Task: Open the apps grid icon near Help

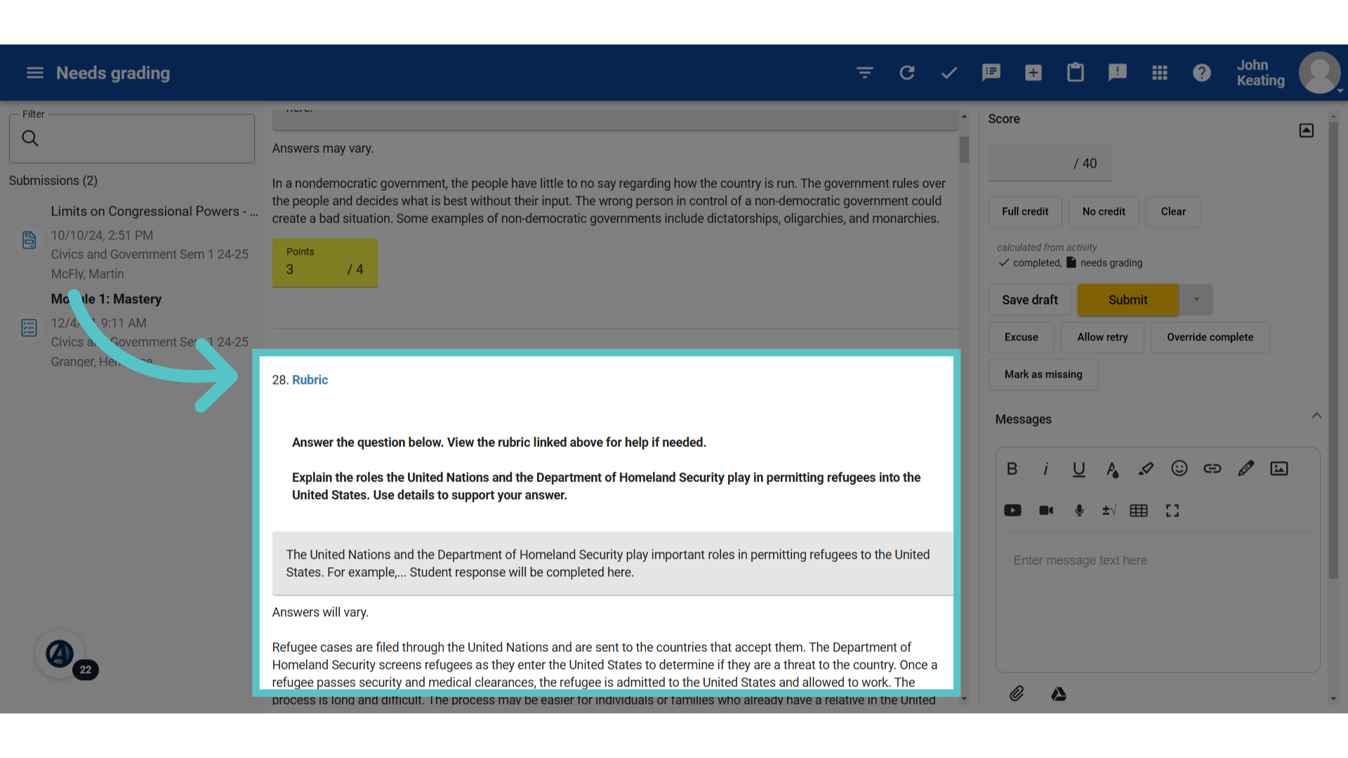Action: click(x=1159, y=72)
